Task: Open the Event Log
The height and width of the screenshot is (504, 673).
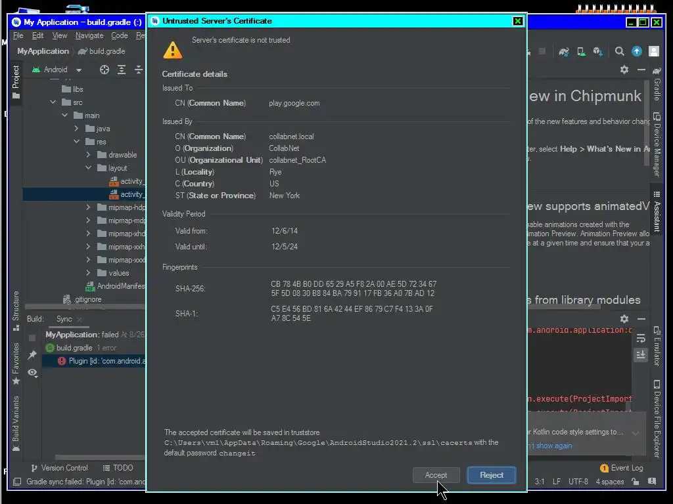Action: click(x=622, y=468)
